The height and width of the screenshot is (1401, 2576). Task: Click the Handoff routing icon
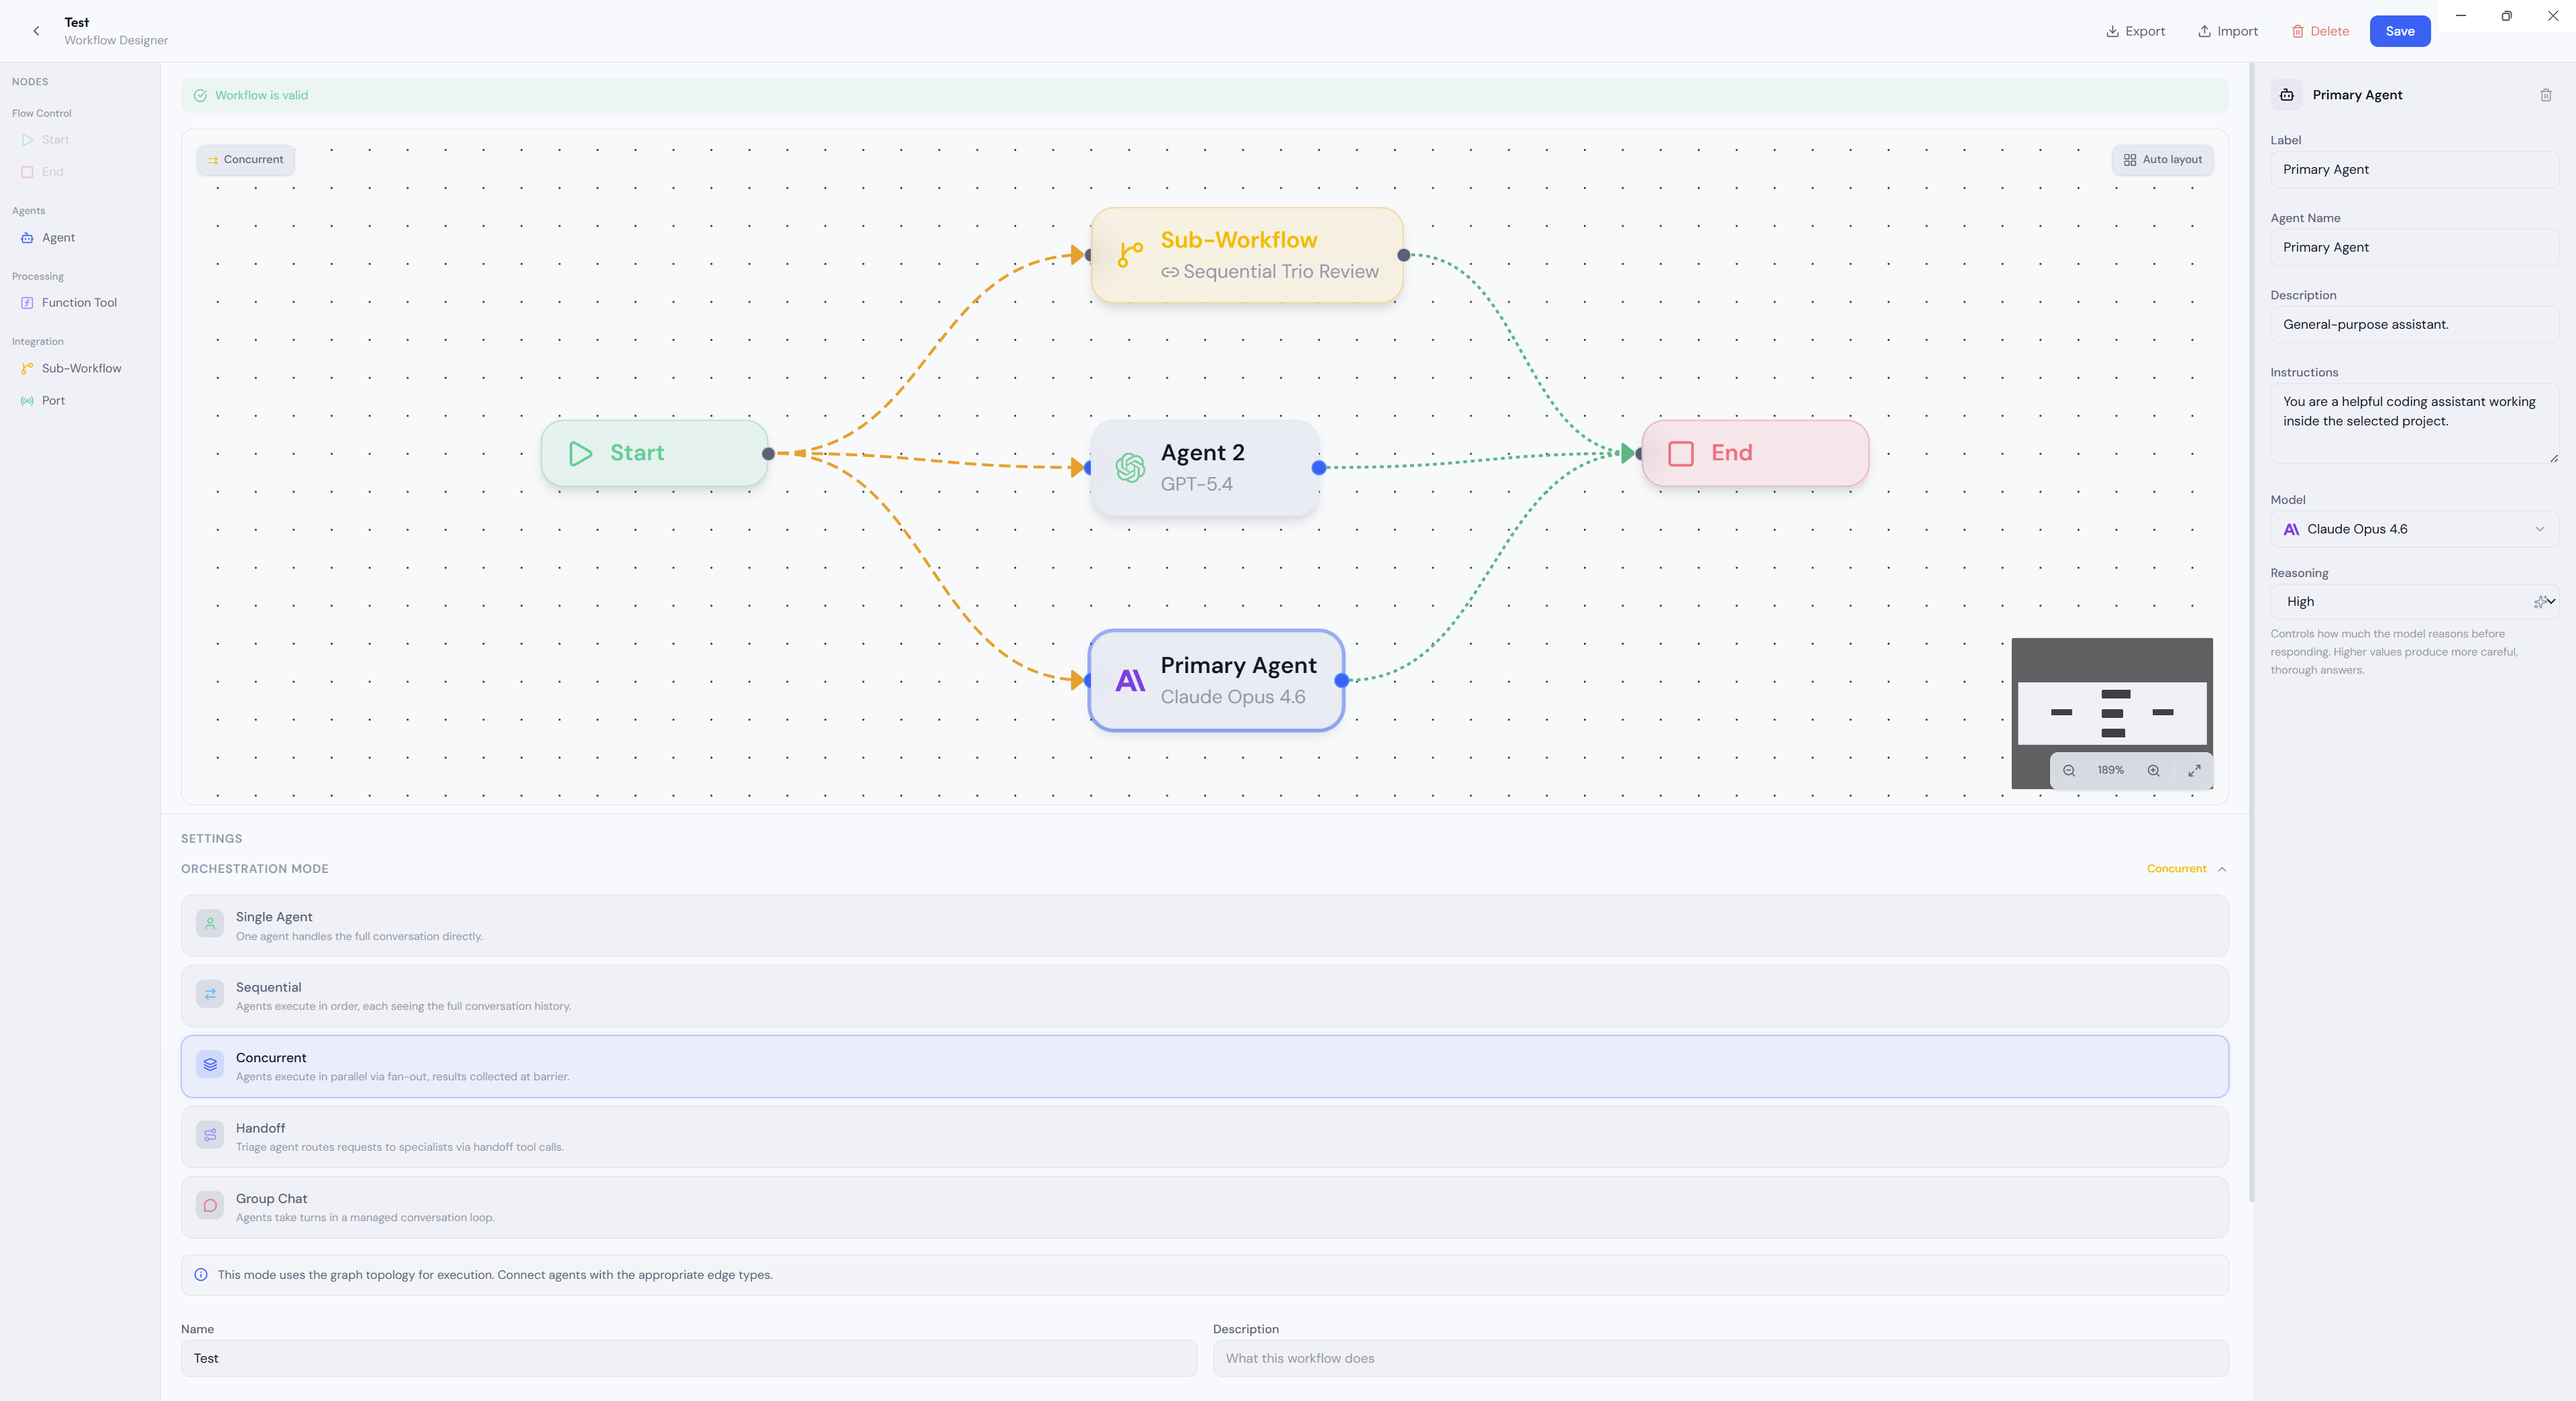click(x=210, y=1136)
